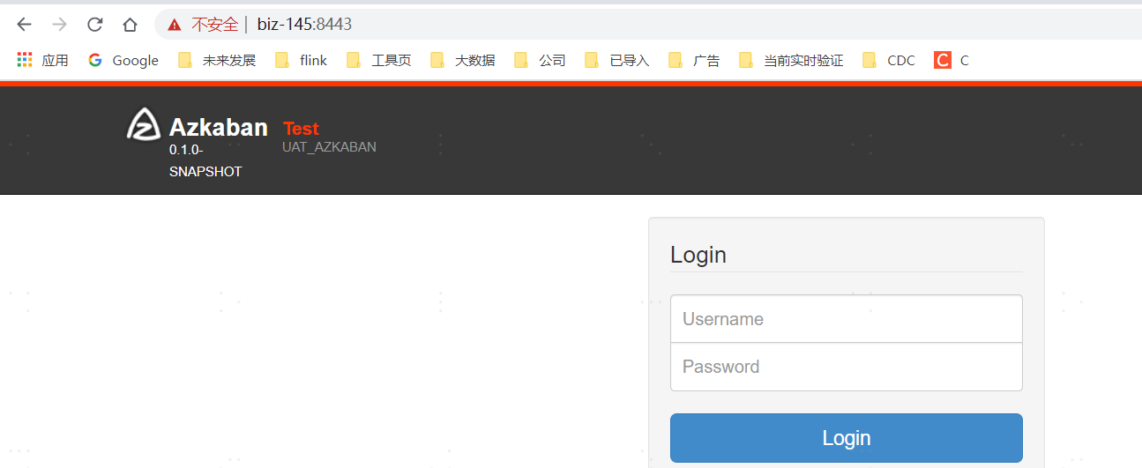This screenshot has height=468, width=1142.
Task: Open the 大数据 bookmark folder
Action: tap(463, 60)
